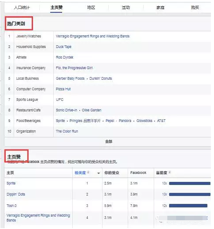Image resolution: width=214 pixels, height=229 pixels.
Task: Open the Glowsticks link
Action: [x=144, y=121]
